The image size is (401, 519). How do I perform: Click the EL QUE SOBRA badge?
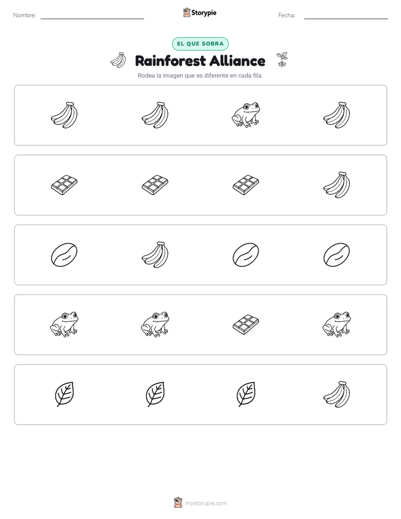200,44
